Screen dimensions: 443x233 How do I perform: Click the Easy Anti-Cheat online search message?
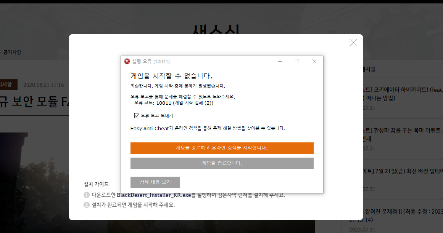point(208,128)
